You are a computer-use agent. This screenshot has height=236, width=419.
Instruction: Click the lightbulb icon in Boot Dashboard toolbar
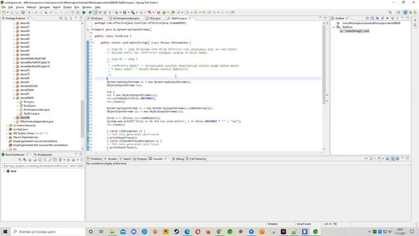click(60, 160)
